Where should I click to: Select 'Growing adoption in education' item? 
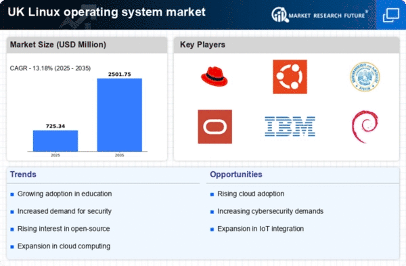coord(64,194)
